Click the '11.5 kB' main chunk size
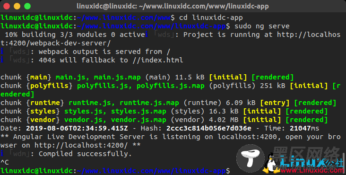 (x=190, y=77)
